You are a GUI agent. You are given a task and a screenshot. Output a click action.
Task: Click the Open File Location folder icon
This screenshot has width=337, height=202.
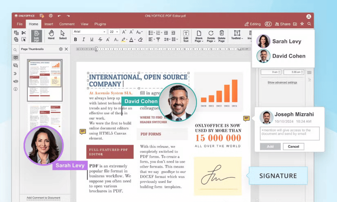(295, 24)
